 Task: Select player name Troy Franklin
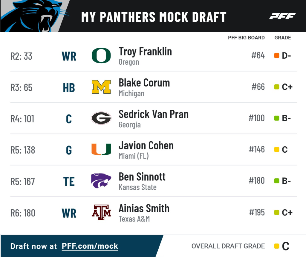point(145,52)
